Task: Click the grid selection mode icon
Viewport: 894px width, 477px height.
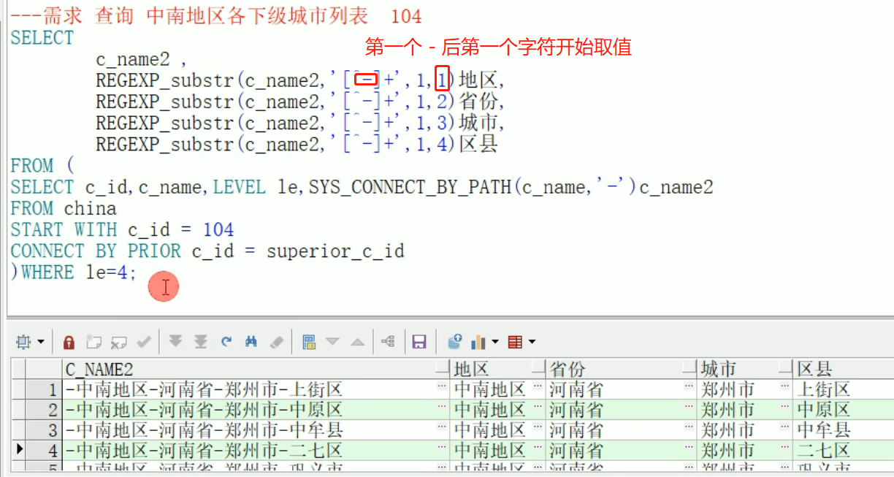Action: tap(23, 341)
